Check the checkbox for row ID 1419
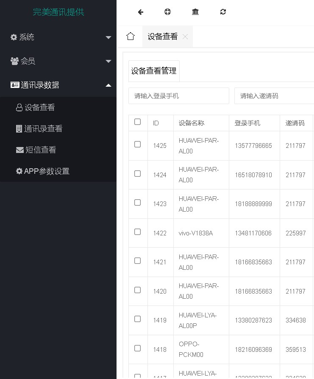 tap(137, 319)
